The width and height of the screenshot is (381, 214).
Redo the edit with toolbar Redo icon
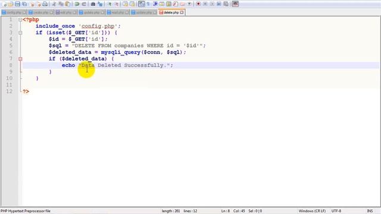[84, 4]
